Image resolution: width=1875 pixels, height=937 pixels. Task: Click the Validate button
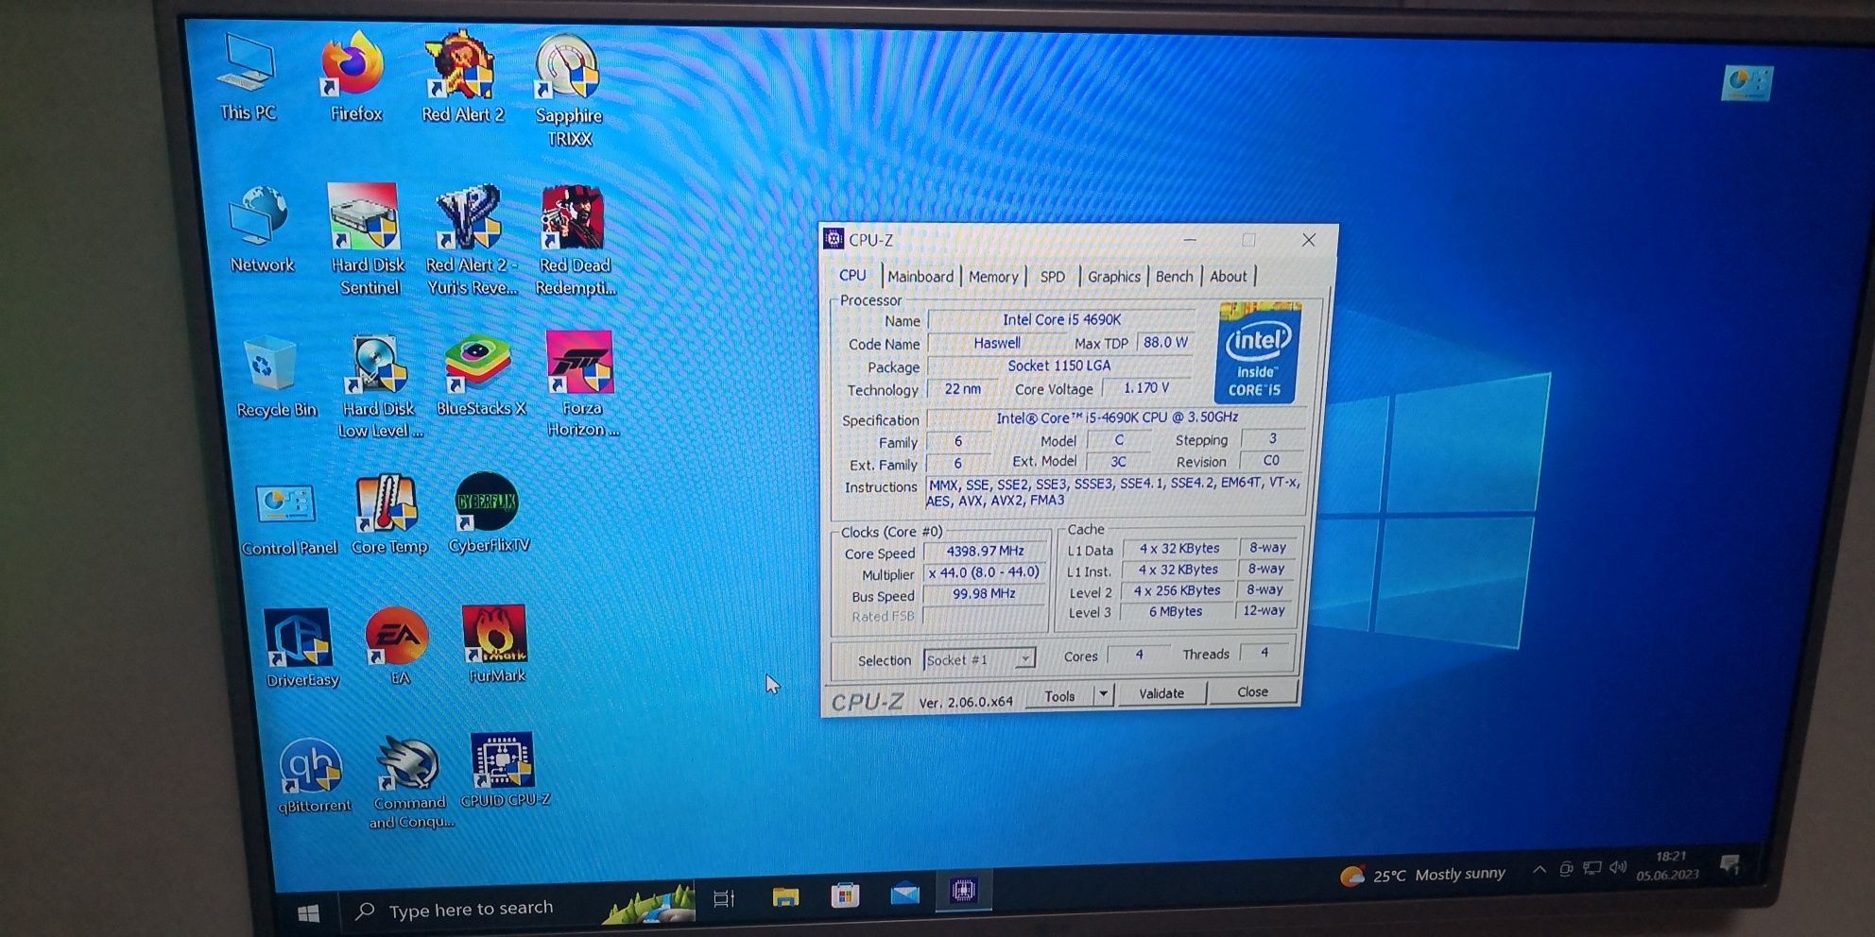click(1161, 693)
